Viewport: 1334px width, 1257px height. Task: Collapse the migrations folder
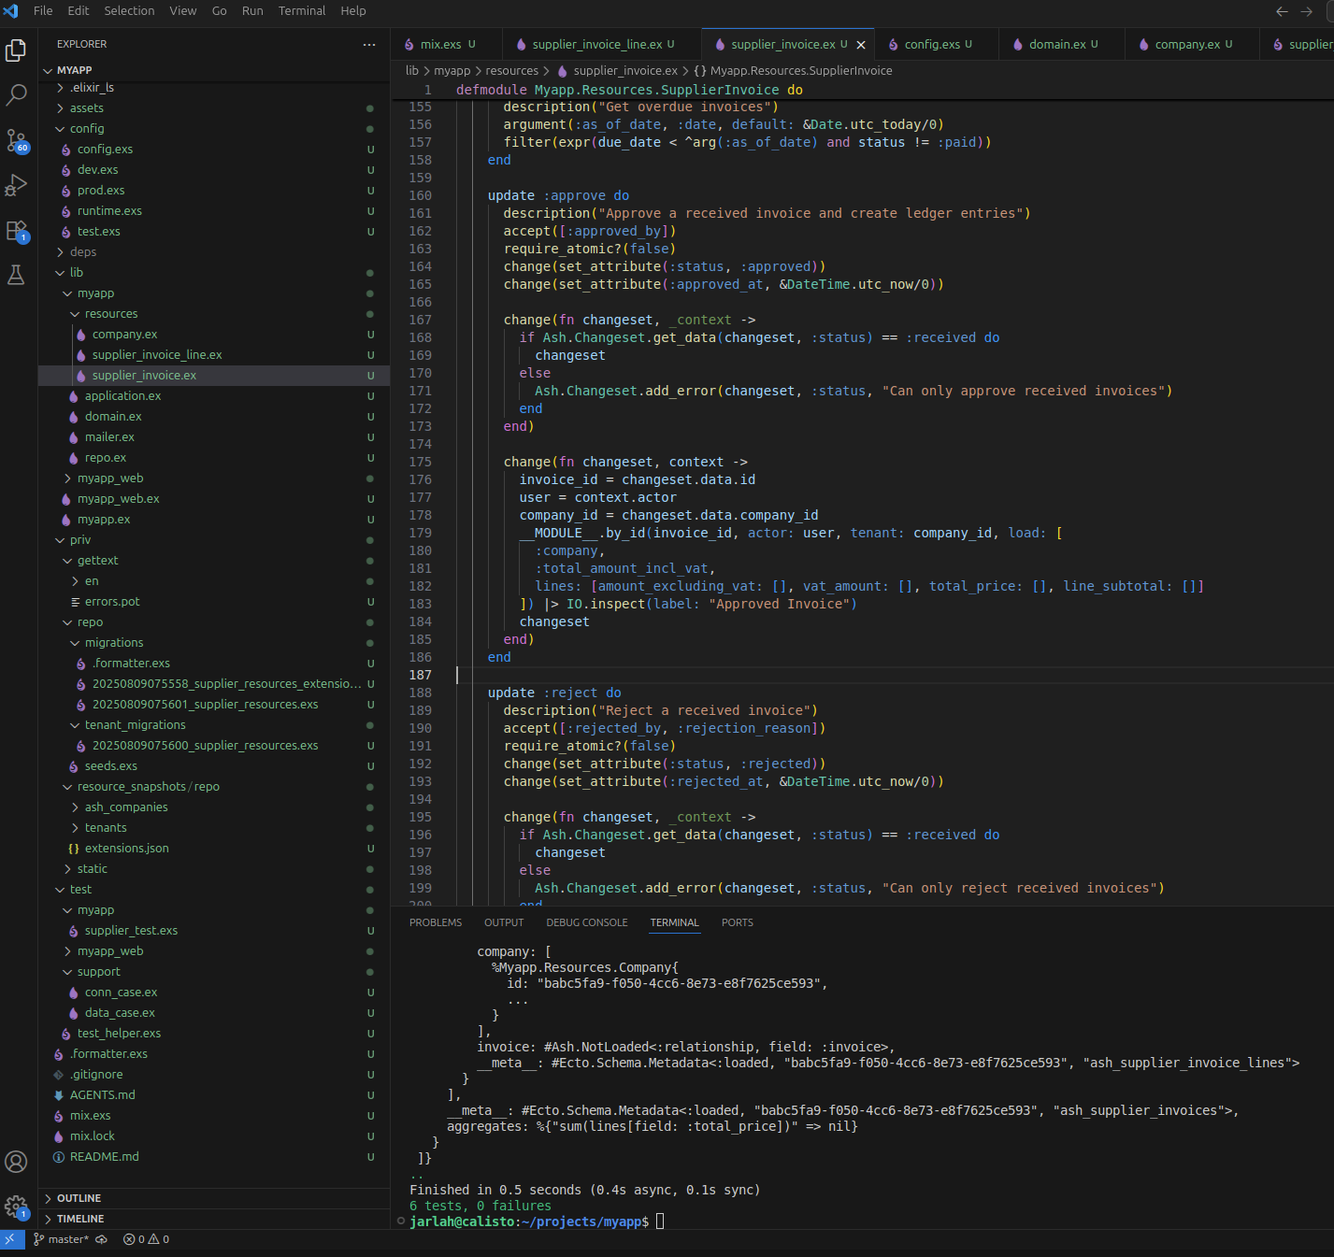click(x=114, y=643)
